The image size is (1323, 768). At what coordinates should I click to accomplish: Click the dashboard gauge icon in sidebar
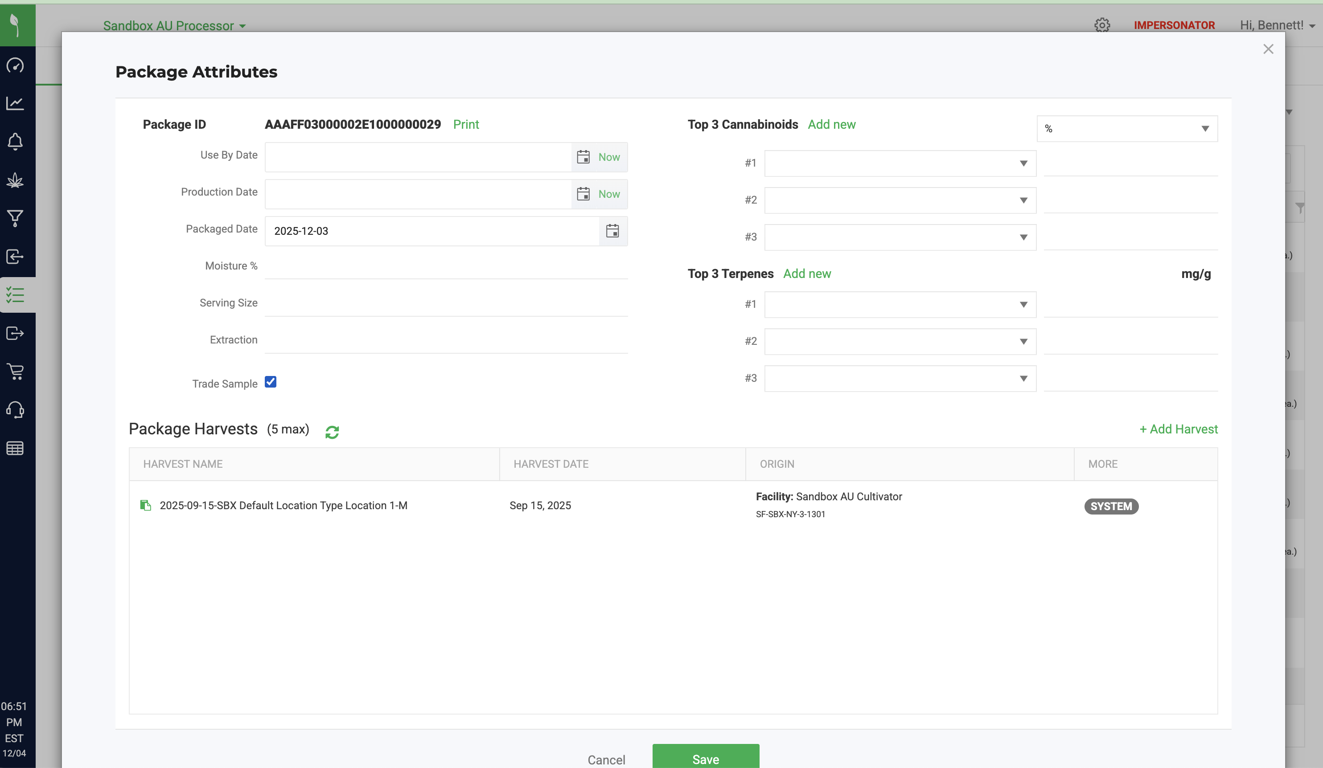tap(15, 65)
